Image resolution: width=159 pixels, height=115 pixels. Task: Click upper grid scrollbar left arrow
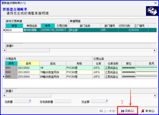point(4,50)
